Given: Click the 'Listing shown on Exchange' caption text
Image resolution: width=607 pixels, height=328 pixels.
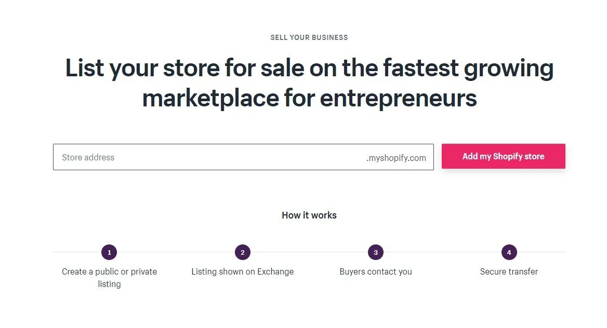Looking at the screenshot, I should click(242, 271).
